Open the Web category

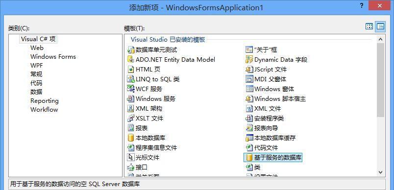37,47
